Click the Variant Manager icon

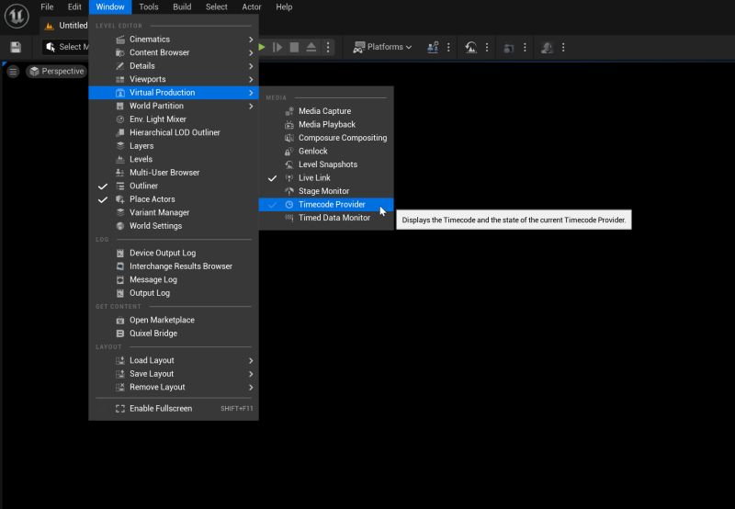coord(120,212)
